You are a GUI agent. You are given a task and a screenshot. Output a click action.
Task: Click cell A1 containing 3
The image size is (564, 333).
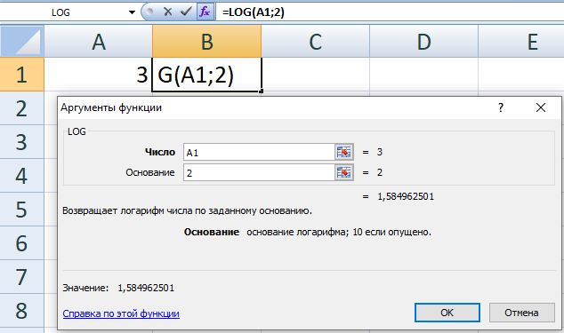(x=98, y=75)
